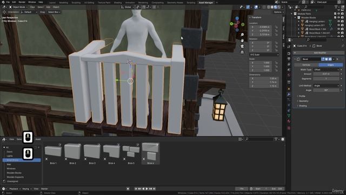
Task: Open the Global transform orientation dropdown
Action: point(128,7)
